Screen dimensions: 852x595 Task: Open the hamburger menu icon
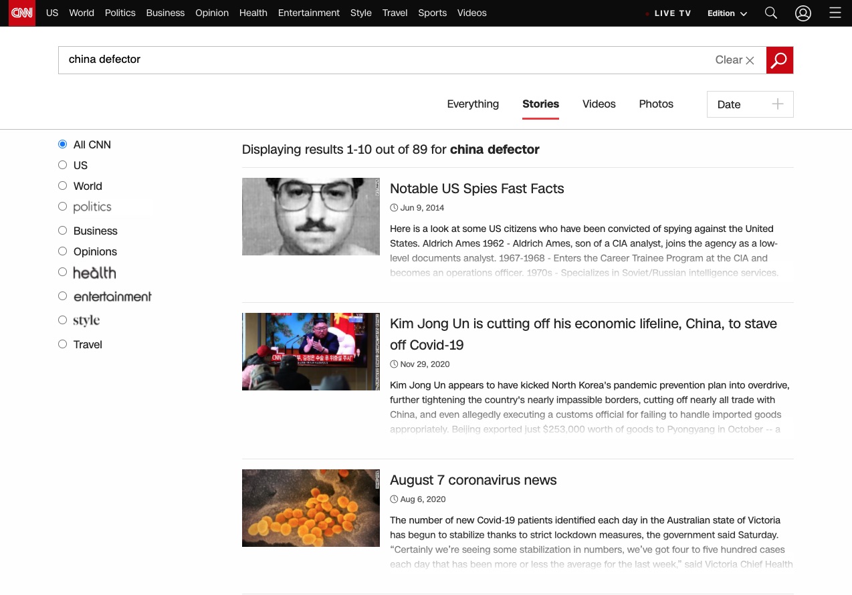pos(835,13)
